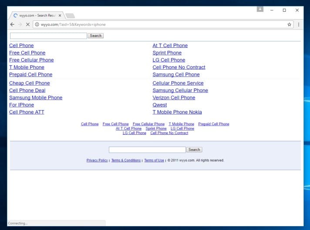Viewport: 310px width, 230px height.
Task: Open the large Cell Phone link
Action: point(21,46)
